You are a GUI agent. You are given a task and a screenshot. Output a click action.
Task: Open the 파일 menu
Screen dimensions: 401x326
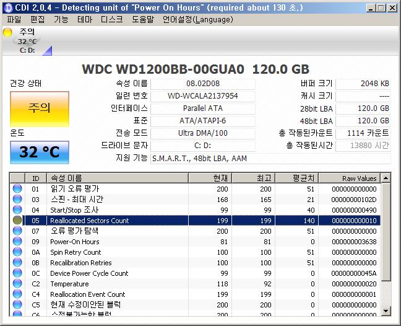pyautogui.click(x=14, y=19)
